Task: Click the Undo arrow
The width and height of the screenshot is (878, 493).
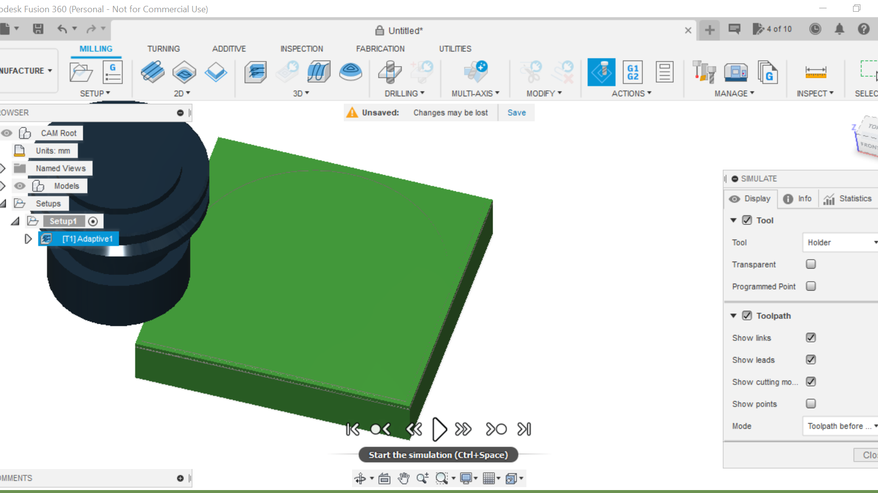Action: (x=62, y=29)
